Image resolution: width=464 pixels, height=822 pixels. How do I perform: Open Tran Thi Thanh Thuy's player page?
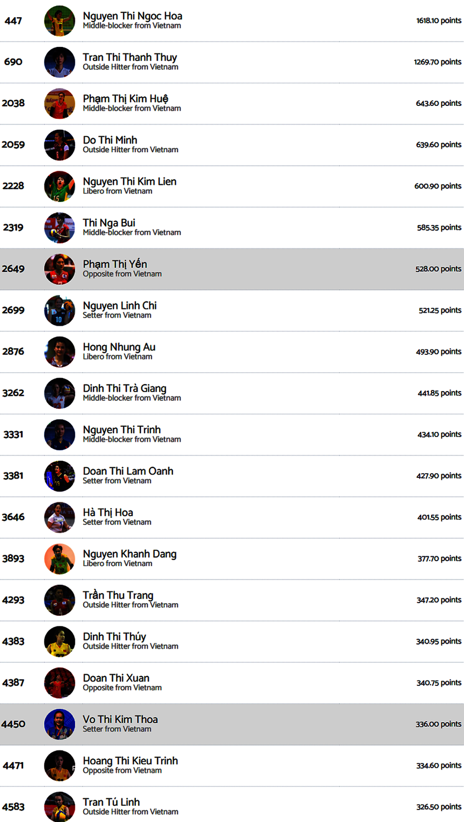[129, 57]
